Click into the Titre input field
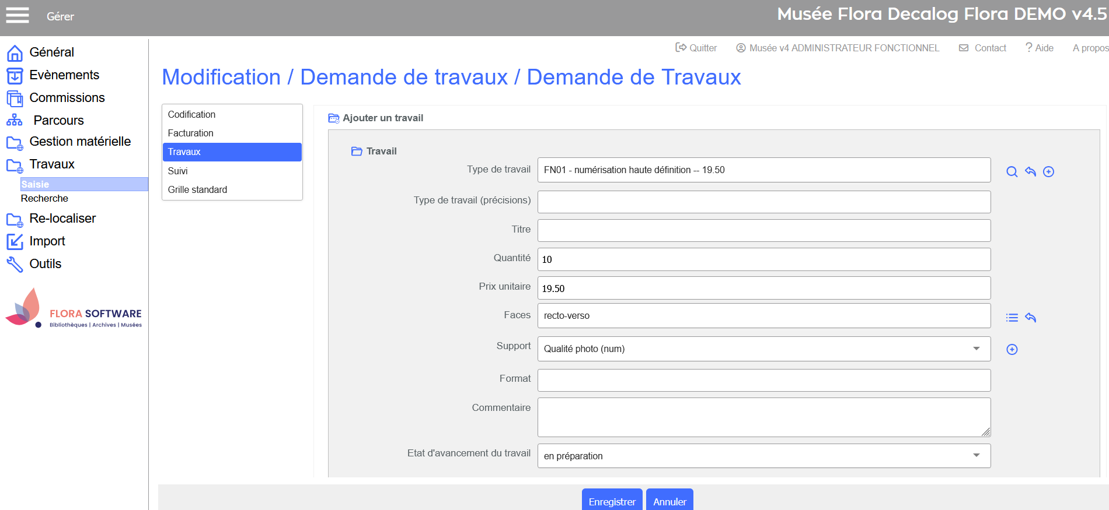 click(763, 230)
